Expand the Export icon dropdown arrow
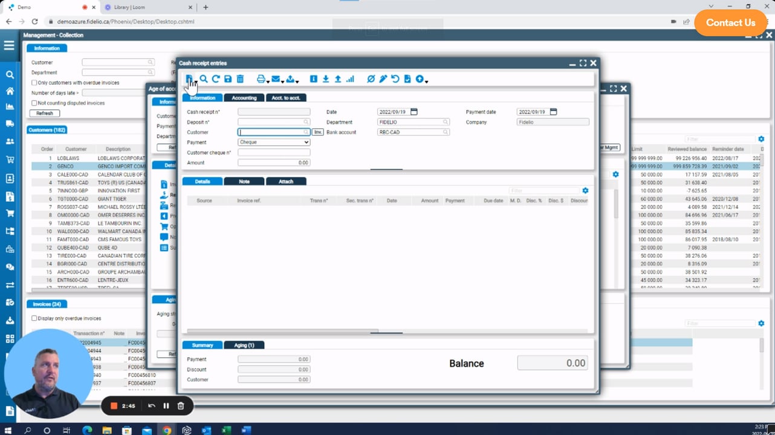 [297, 82]
